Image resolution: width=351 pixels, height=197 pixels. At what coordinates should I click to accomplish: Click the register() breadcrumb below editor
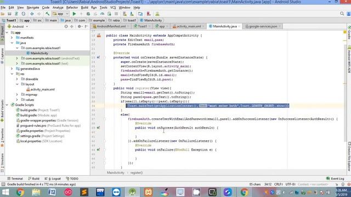coord(137,173)
